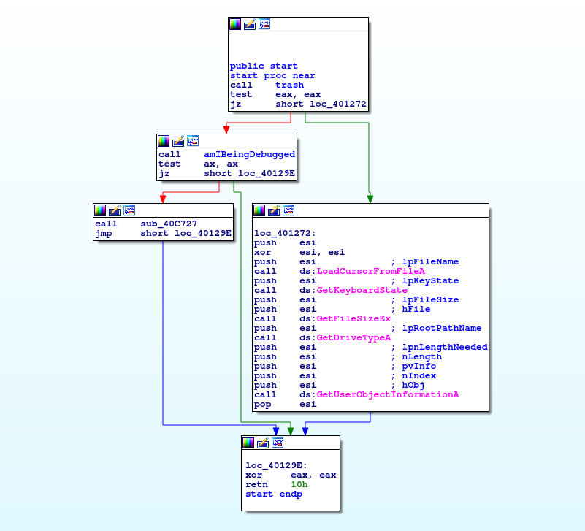Open the node color picker on the start node

(235, 23)
